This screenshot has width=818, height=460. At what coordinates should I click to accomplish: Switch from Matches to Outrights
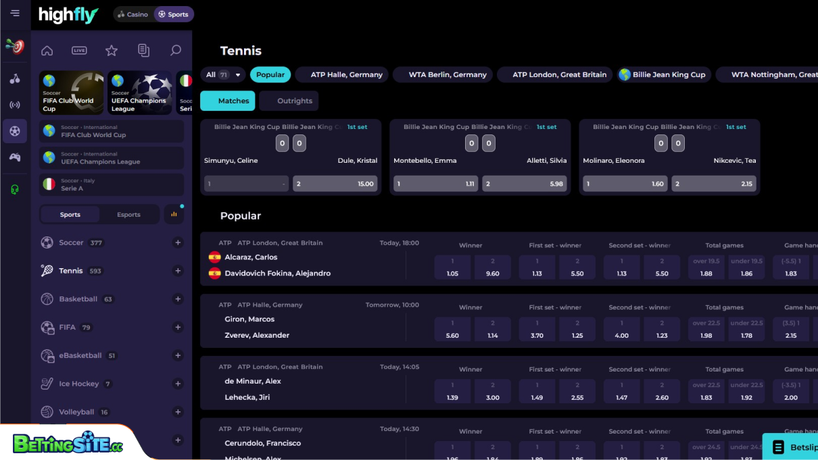[x=289, y=100]
